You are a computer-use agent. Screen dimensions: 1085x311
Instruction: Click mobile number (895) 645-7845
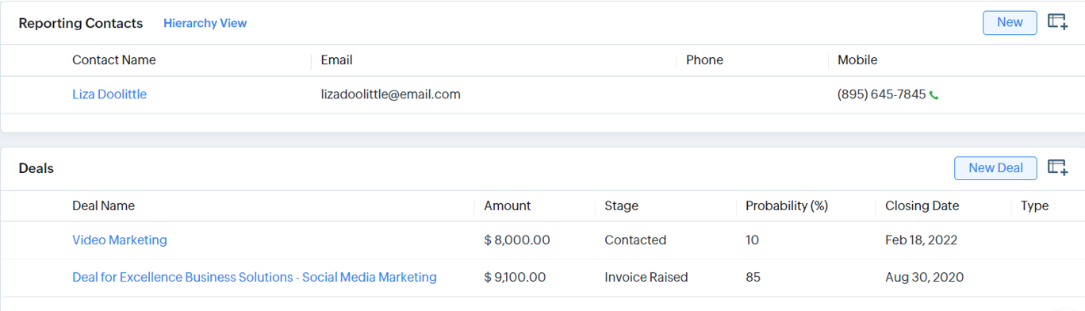point(881,94)
